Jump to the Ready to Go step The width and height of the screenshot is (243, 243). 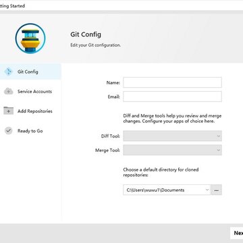30,131
